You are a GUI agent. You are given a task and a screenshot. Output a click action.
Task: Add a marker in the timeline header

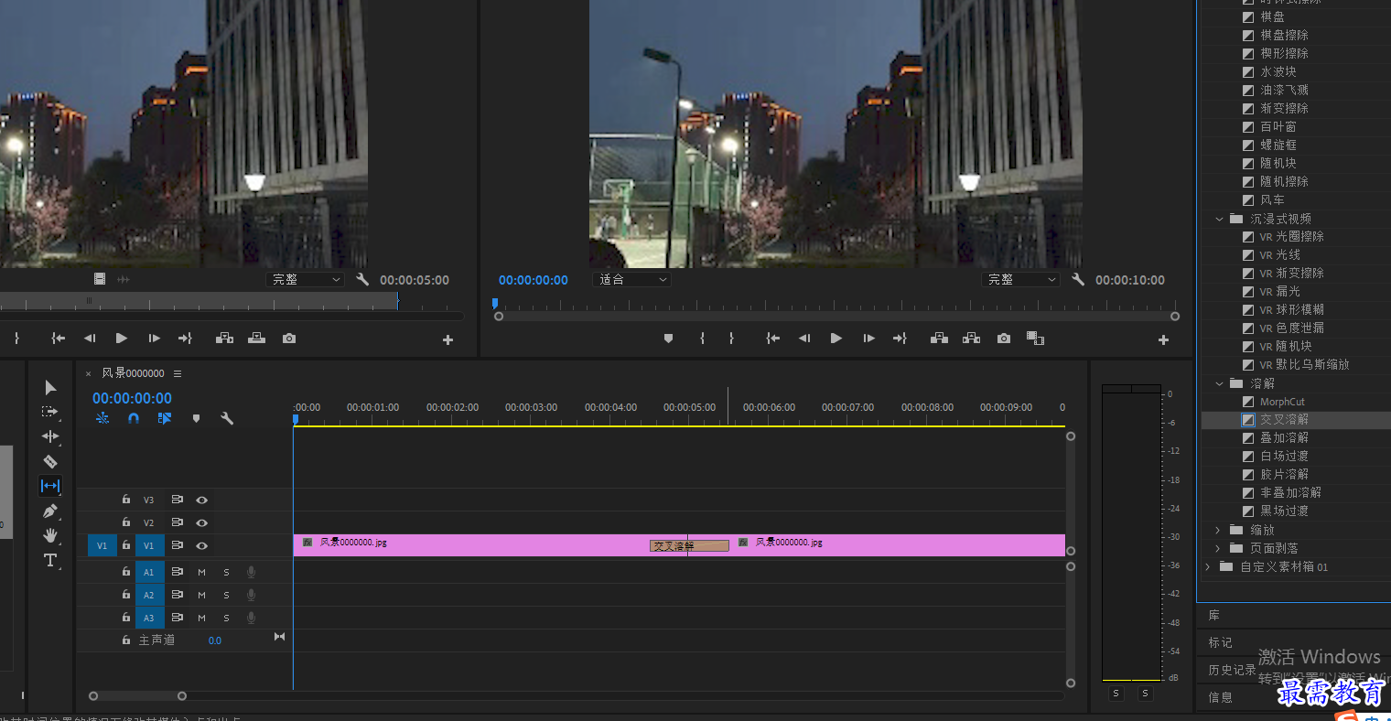(196, 418)
